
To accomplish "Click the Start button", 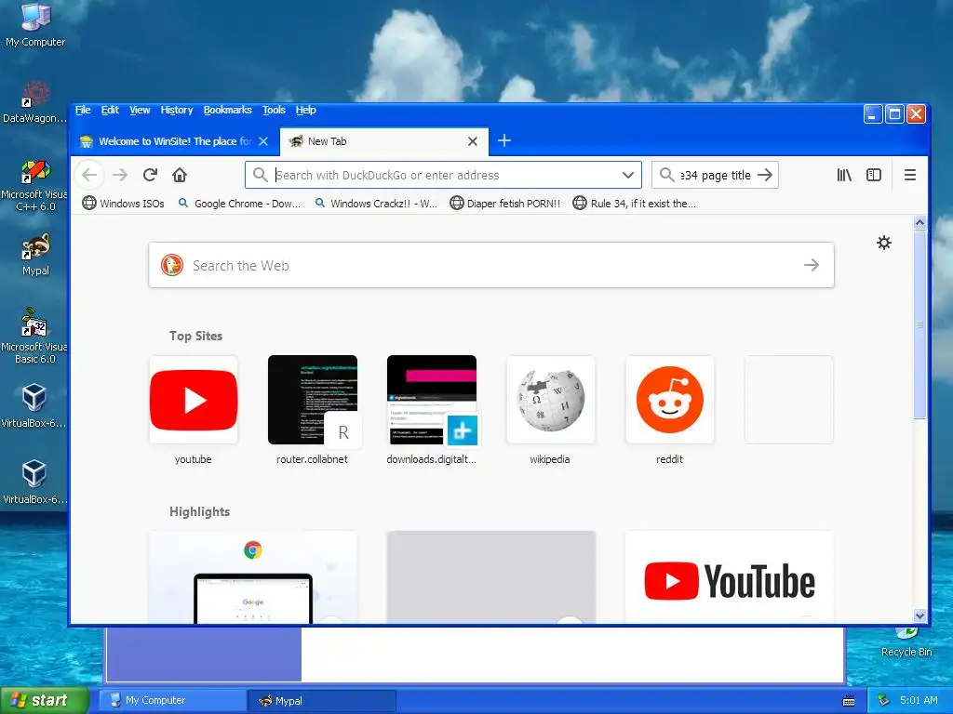I will click(x=45, y=700).
